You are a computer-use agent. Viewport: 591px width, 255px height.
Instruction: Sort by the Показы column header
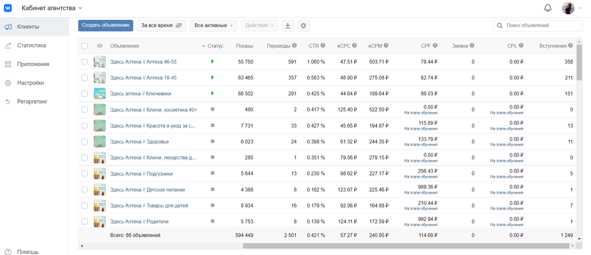(244, 46)
